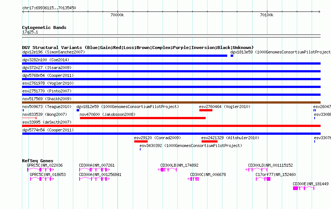Screen dimensions: 331x209
Task: Click the dgv372n27 Itsara2009 blue gain bar
Action: click(171, 71)
